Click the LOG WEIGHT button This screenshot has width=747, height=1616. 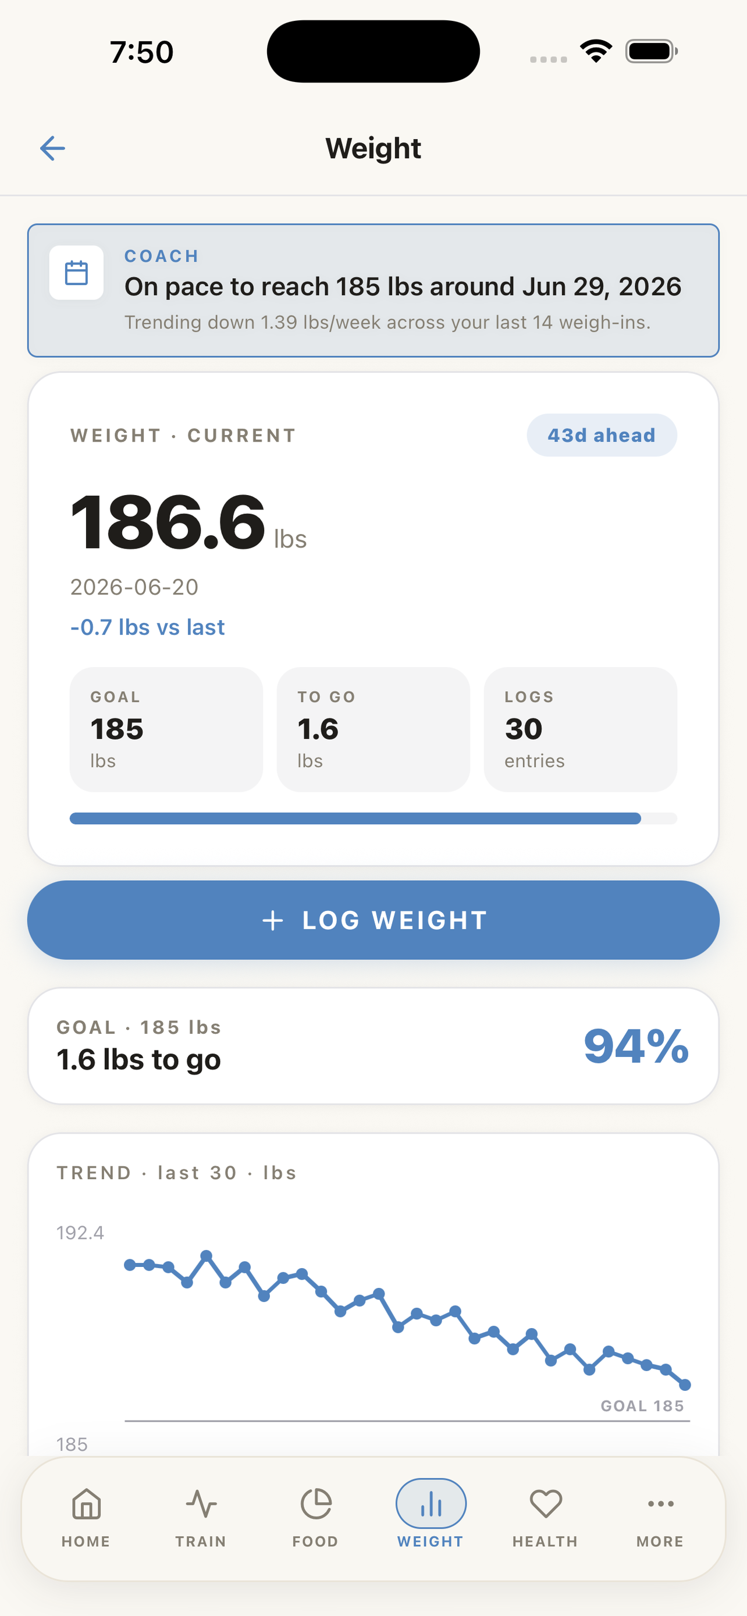[373, 920]
